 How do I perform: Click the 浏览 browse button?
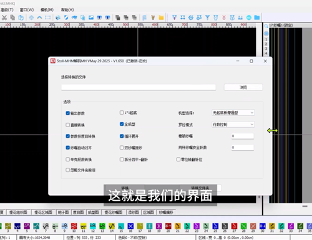click(x=243, y=87)
